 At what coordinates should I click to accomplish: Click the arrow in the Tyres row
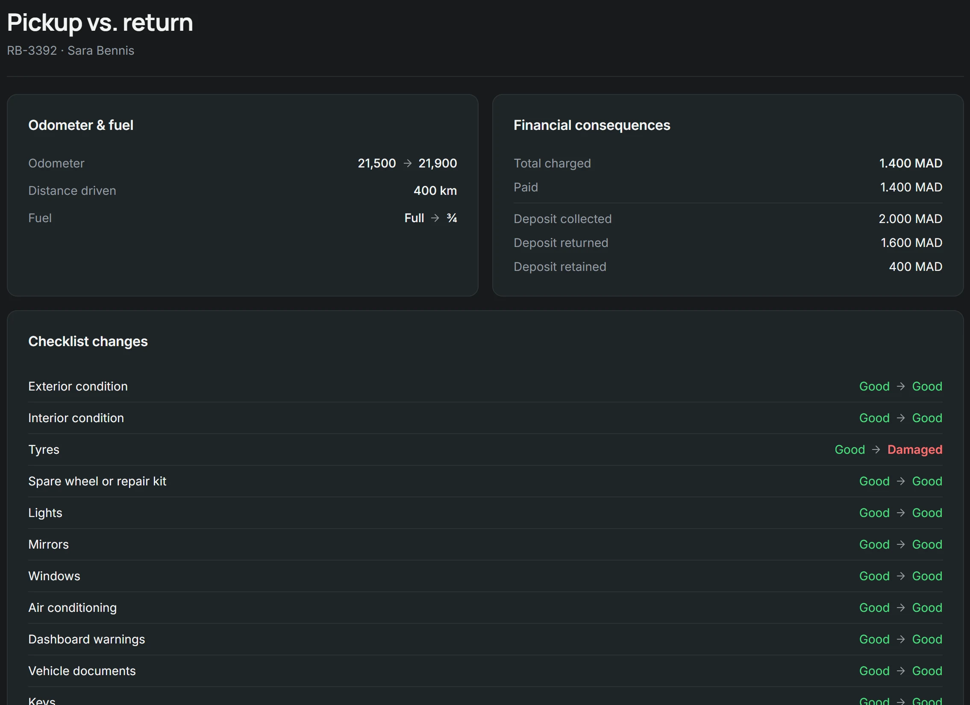[876, 450]
